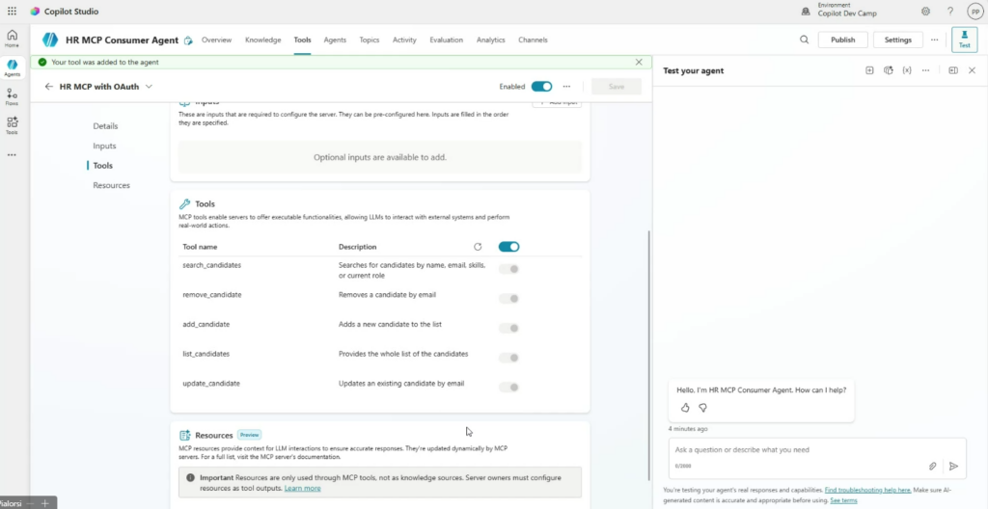
Task: Open the PP account avatar
Action: pos(974,12)
